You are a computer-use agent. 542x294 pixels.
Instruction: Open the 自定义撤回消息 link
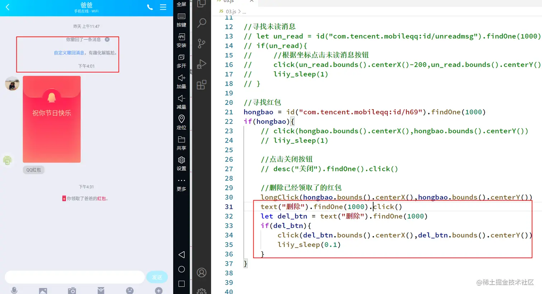[69, 53]
